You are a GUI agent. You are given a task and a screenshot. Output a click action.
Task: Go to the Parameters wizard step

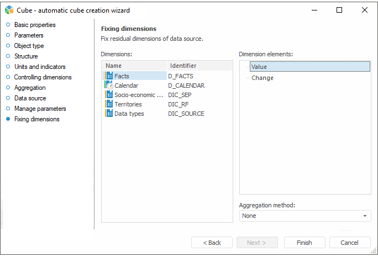pyautogui.click(x=28, y=35)
